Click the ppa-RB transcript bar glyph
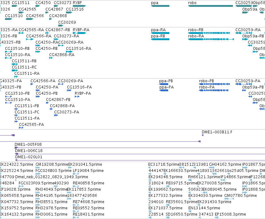 tap(160, 39)
